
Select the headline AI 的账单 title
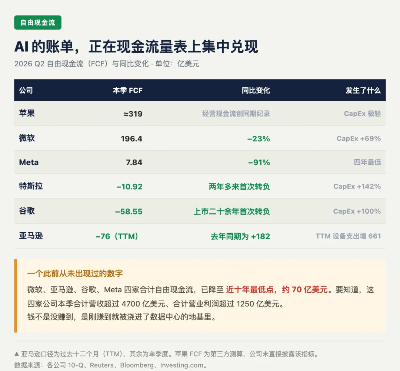tap(136, 47)
